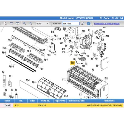Click the E2 label in the diagram
The width and height of the screenshot is (124, 124).
click(88, 56)
